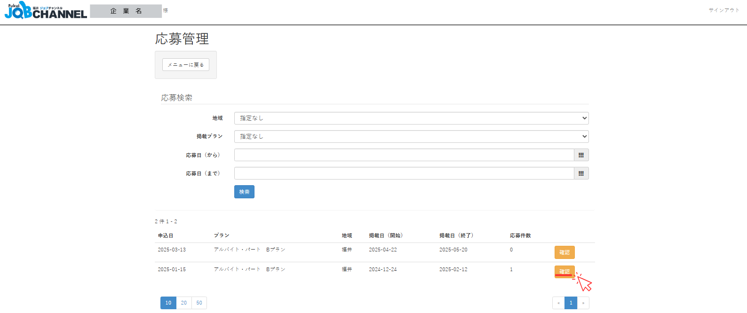Image resolution: width=747 pixels, height=313 pixels.
Task: Open plan link in 2025-03-13 row
Action: 249,250
